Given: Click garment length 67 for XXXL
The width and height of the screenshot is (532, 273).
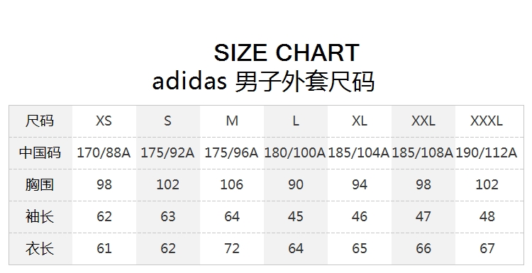Looking at the screenshot, I should 487,248.
